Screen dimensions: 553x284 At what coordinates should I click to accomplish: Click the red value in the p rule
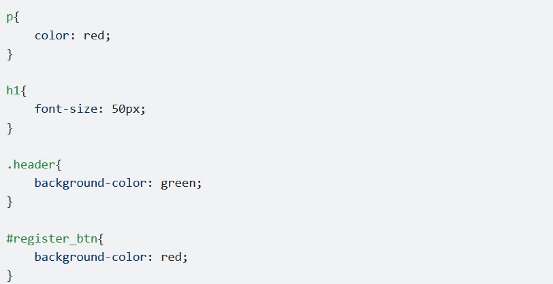click(94, 35)
